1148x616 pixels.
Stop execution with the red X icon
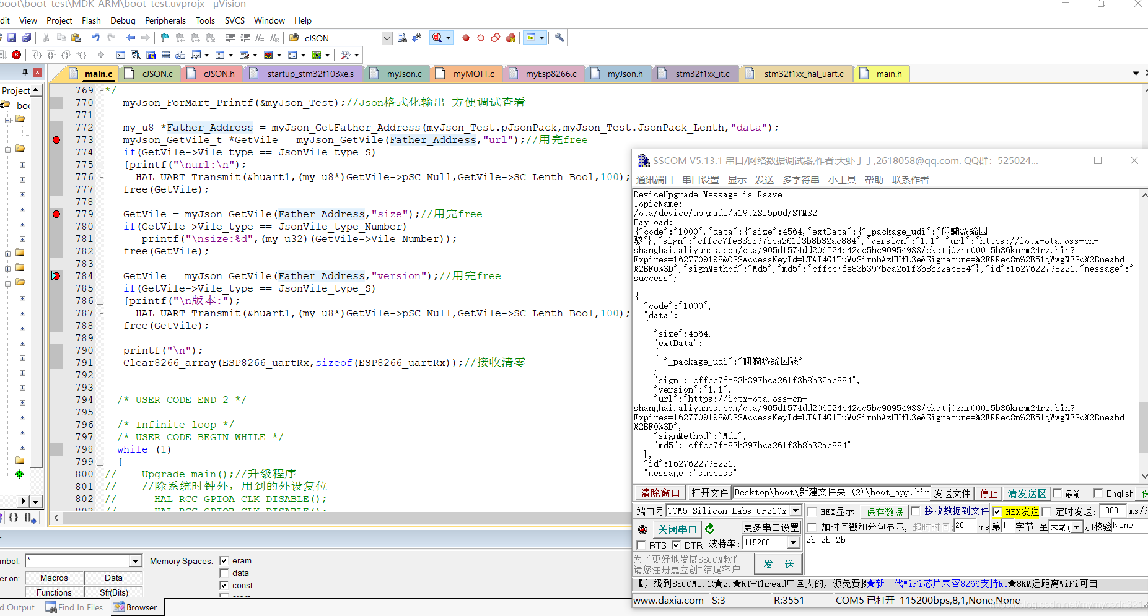point(17,55)
